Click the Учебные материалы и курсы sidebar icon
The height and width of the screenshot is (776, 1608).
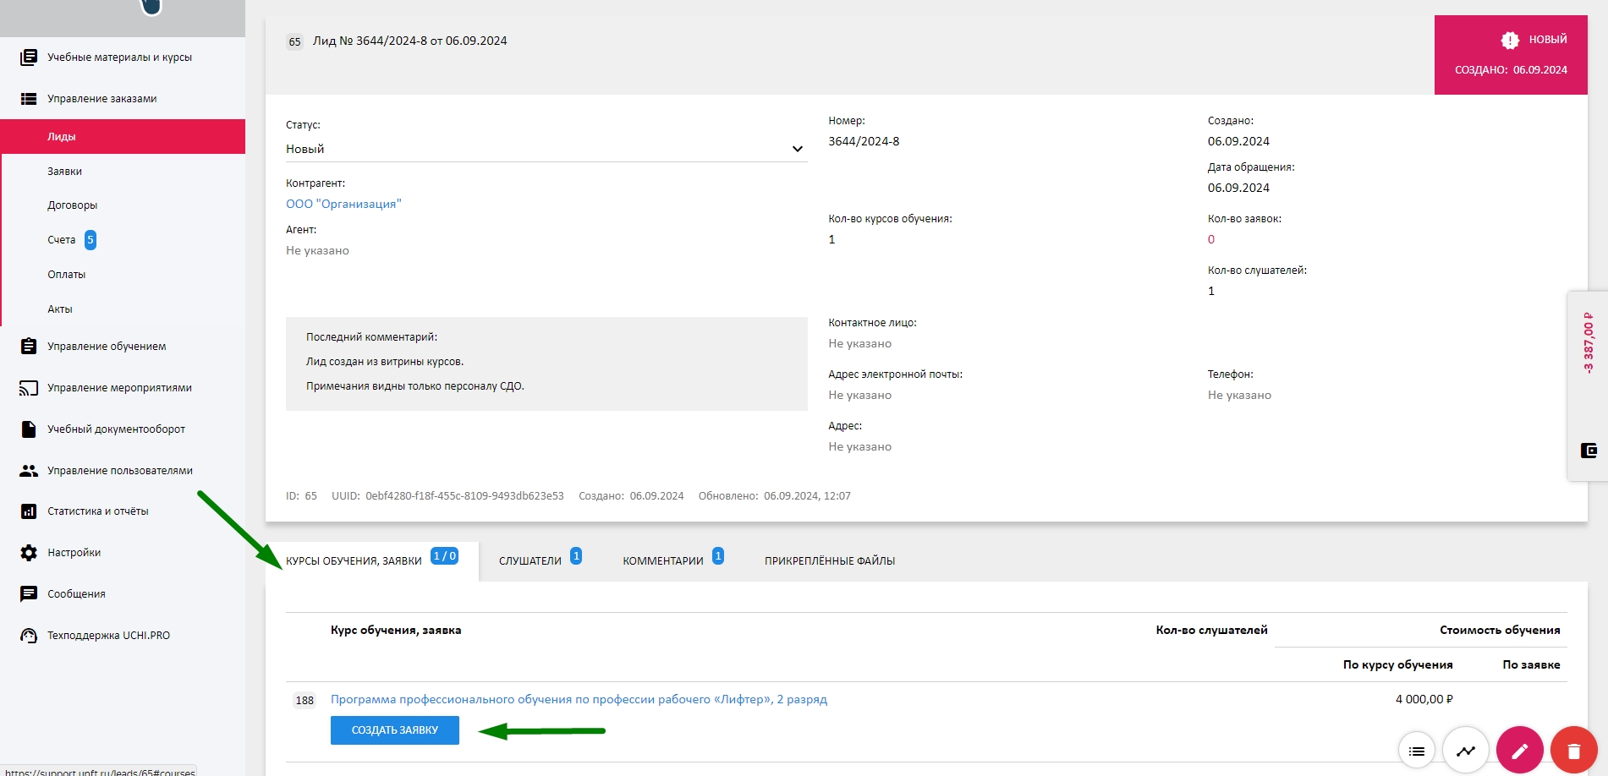point(29,57)
